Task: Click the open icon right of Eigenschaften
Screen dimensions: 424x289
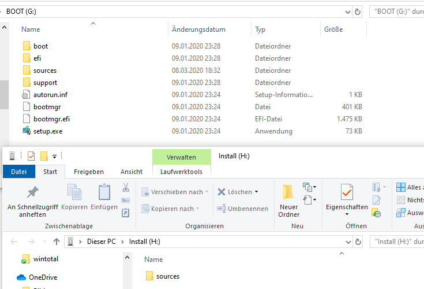Action: pyautogui.click(x=378, y=187)
